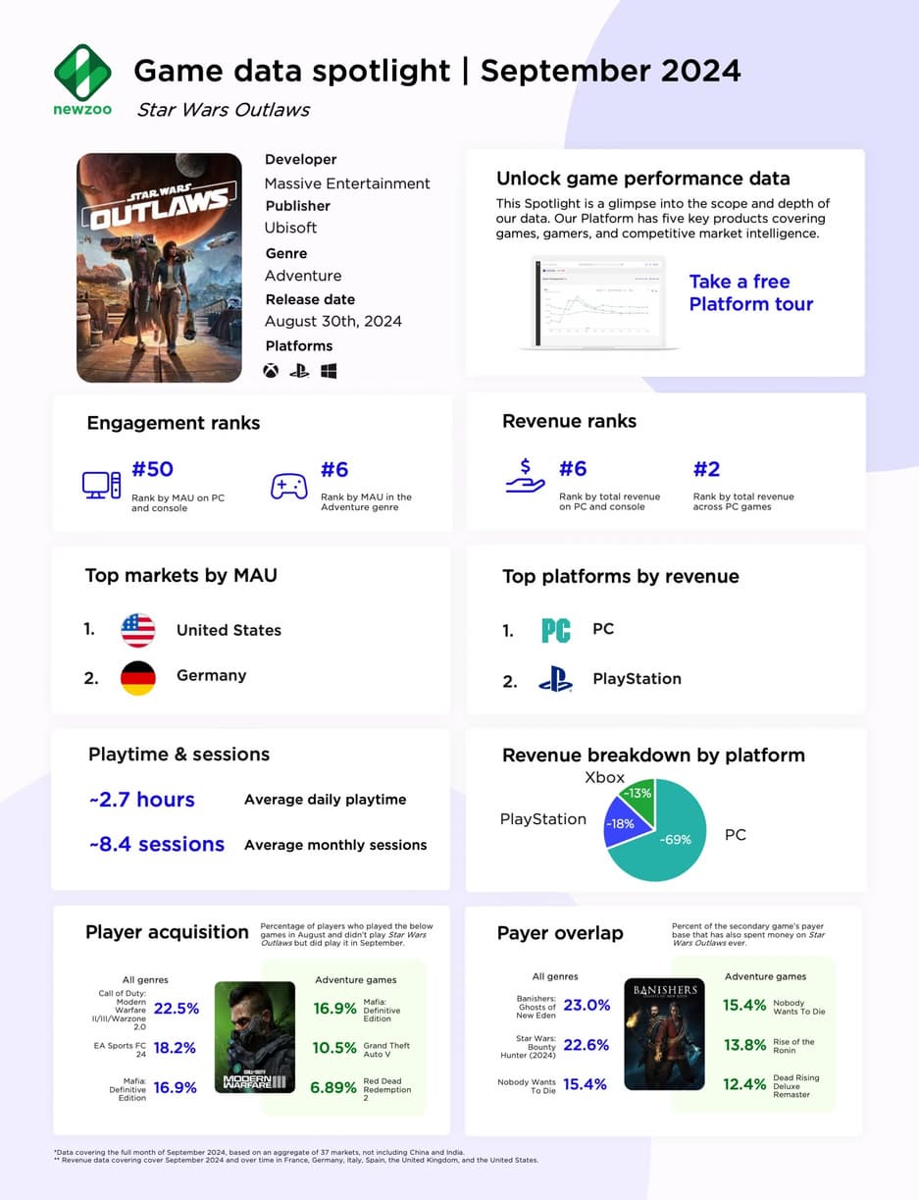919x1200 pixels.
Task: Click the blue PlayStation pie slice
Action: point(621,825)
